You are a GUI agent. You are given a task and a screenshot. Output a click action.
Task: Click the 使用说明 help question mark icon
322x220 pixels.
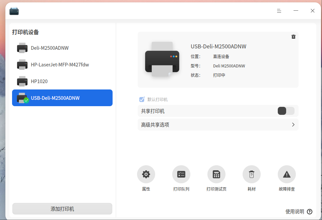(x=310, y=212)
